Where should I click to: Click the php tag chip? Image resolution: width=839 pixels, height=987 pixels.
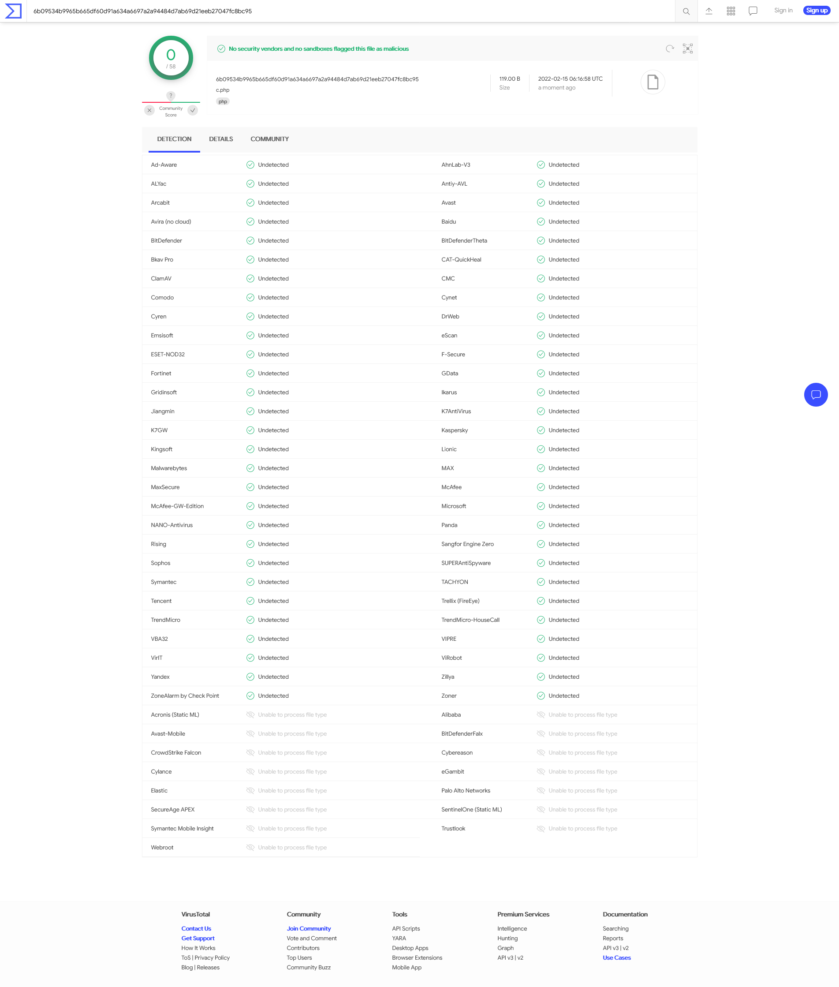pyautogui.click(x=223, y=101)
